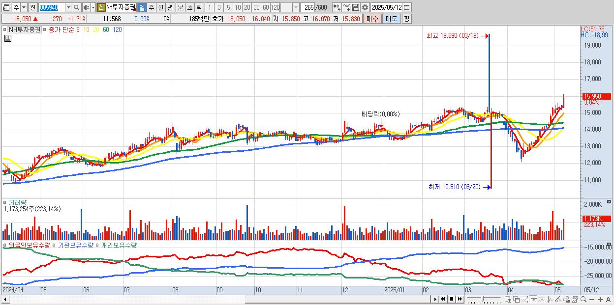The height and width of the screenshot is (305, 614).
Task: Select the monthly 월 period toggle
Action: click(160, 7)
